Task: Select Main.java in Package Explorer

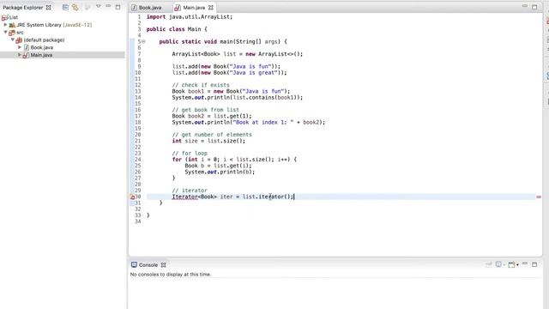Action: pyautogui.click(x=41, y=55)
